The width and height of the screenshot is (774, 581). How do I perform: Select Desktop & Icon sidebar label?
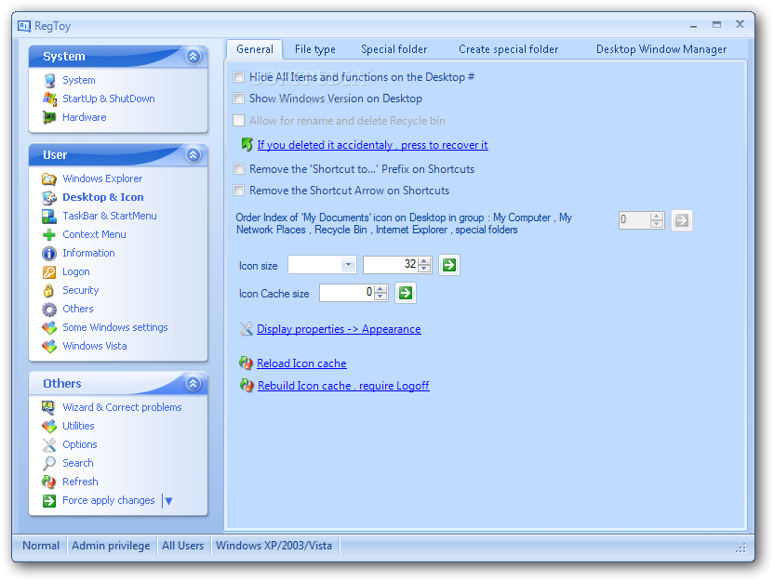(x=103, y=197)
